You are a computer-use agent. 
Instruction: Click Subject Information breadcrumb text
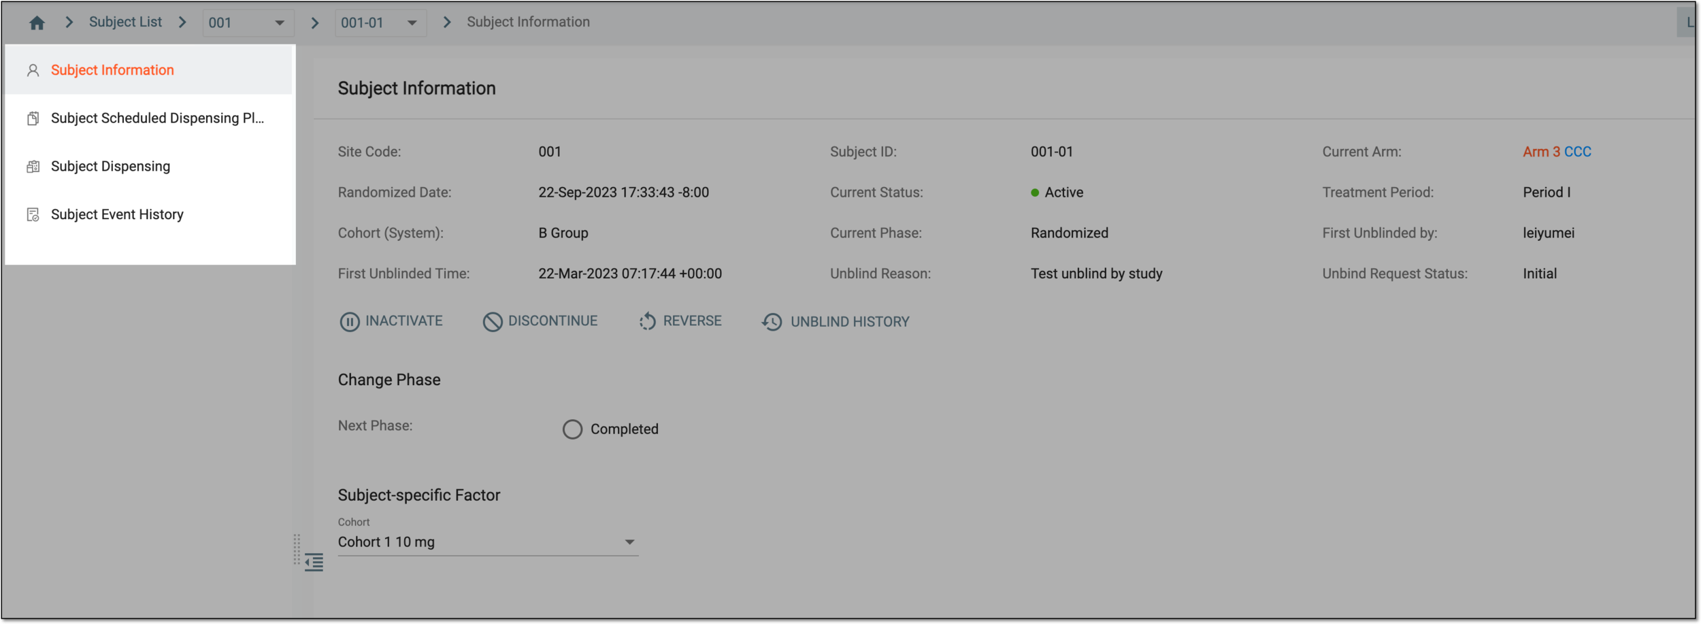[528, 22]
